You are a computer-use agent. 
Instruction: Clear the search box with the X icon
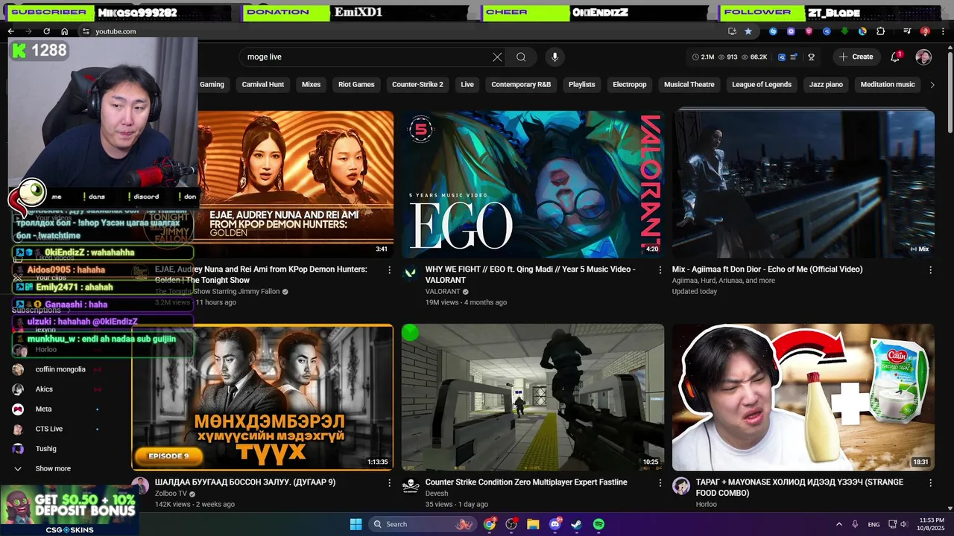pyautogui.click(x=497, y=57)
